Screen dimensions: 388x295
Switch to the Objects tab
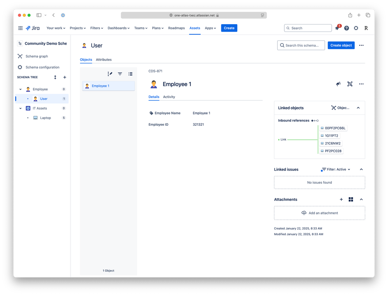[x=86, y=60]
